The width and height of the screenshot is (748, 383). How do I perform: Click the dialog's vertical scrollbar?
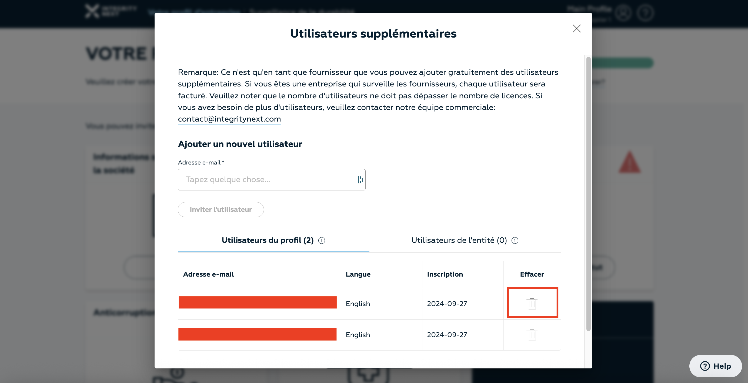coord(588,194)
